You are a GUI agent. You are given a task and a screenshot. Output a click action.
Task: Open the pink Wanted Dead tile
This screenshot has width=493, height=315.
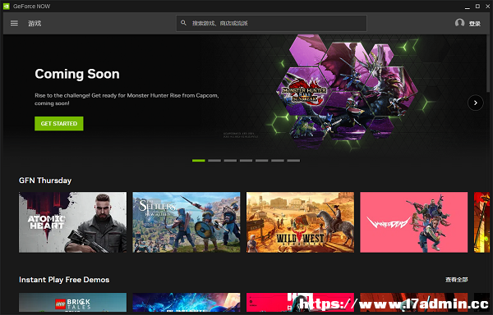tap(414, 222)
